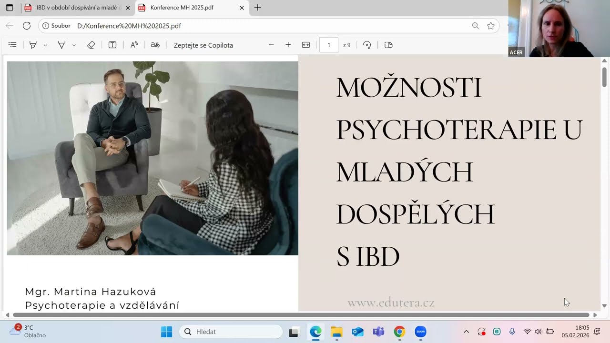
Task: Open Microsoft Edge from taskbar
Action: [315, 332]
